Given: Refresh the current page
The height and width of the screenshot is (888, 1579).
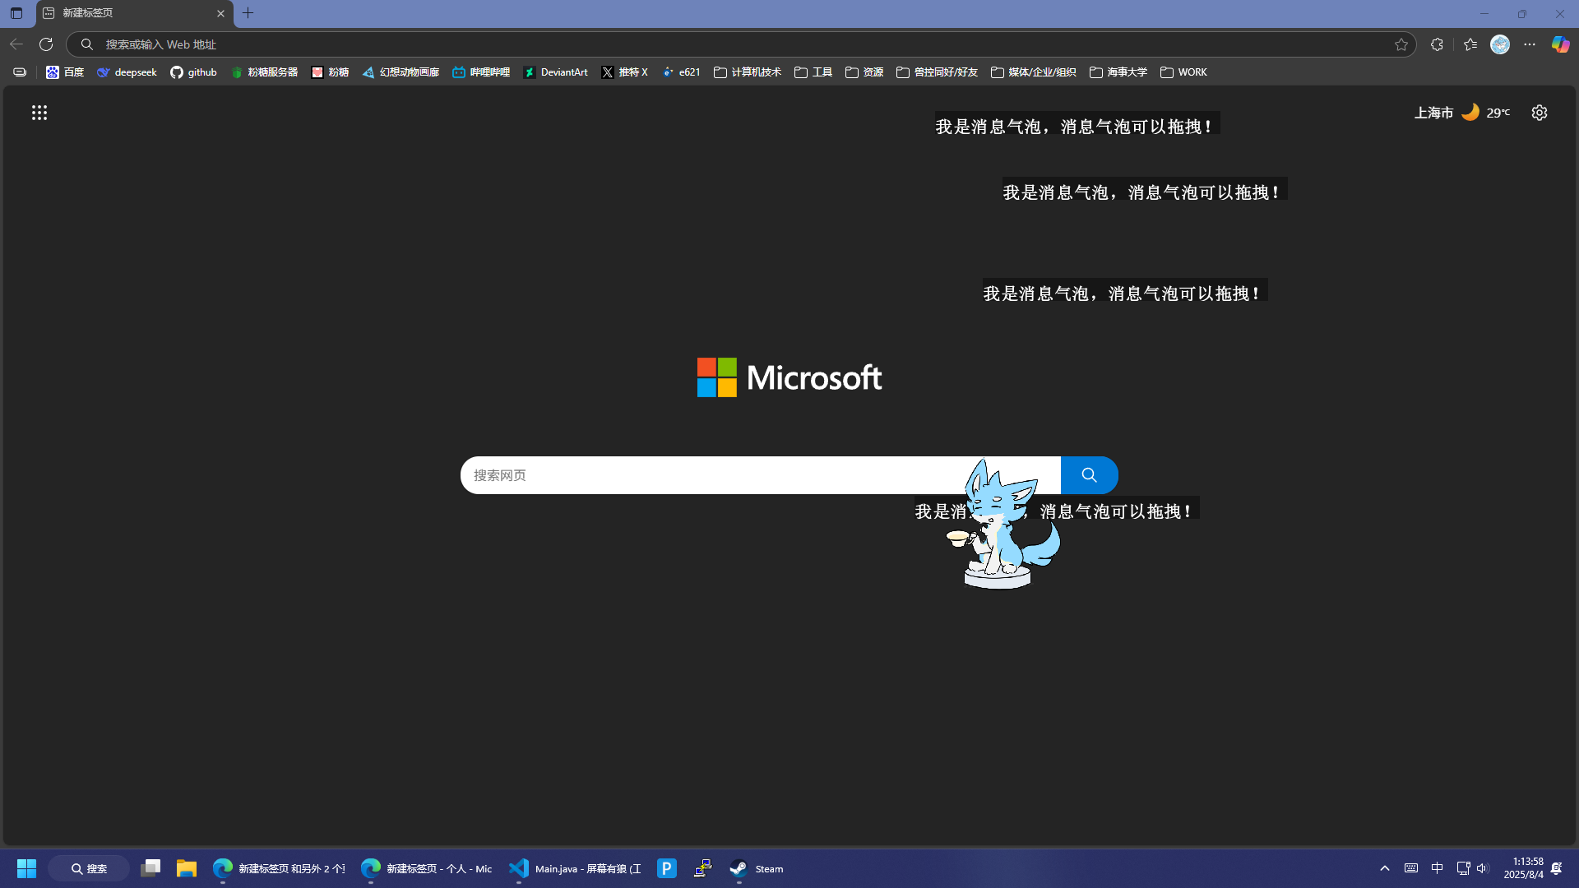Looking at the screenshot, I should [x=46, y=44].
